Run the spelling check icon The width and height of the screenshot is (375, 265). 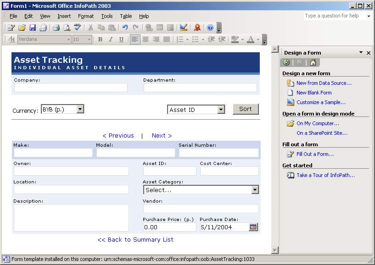pyautogui.click(x=78, y=28)
